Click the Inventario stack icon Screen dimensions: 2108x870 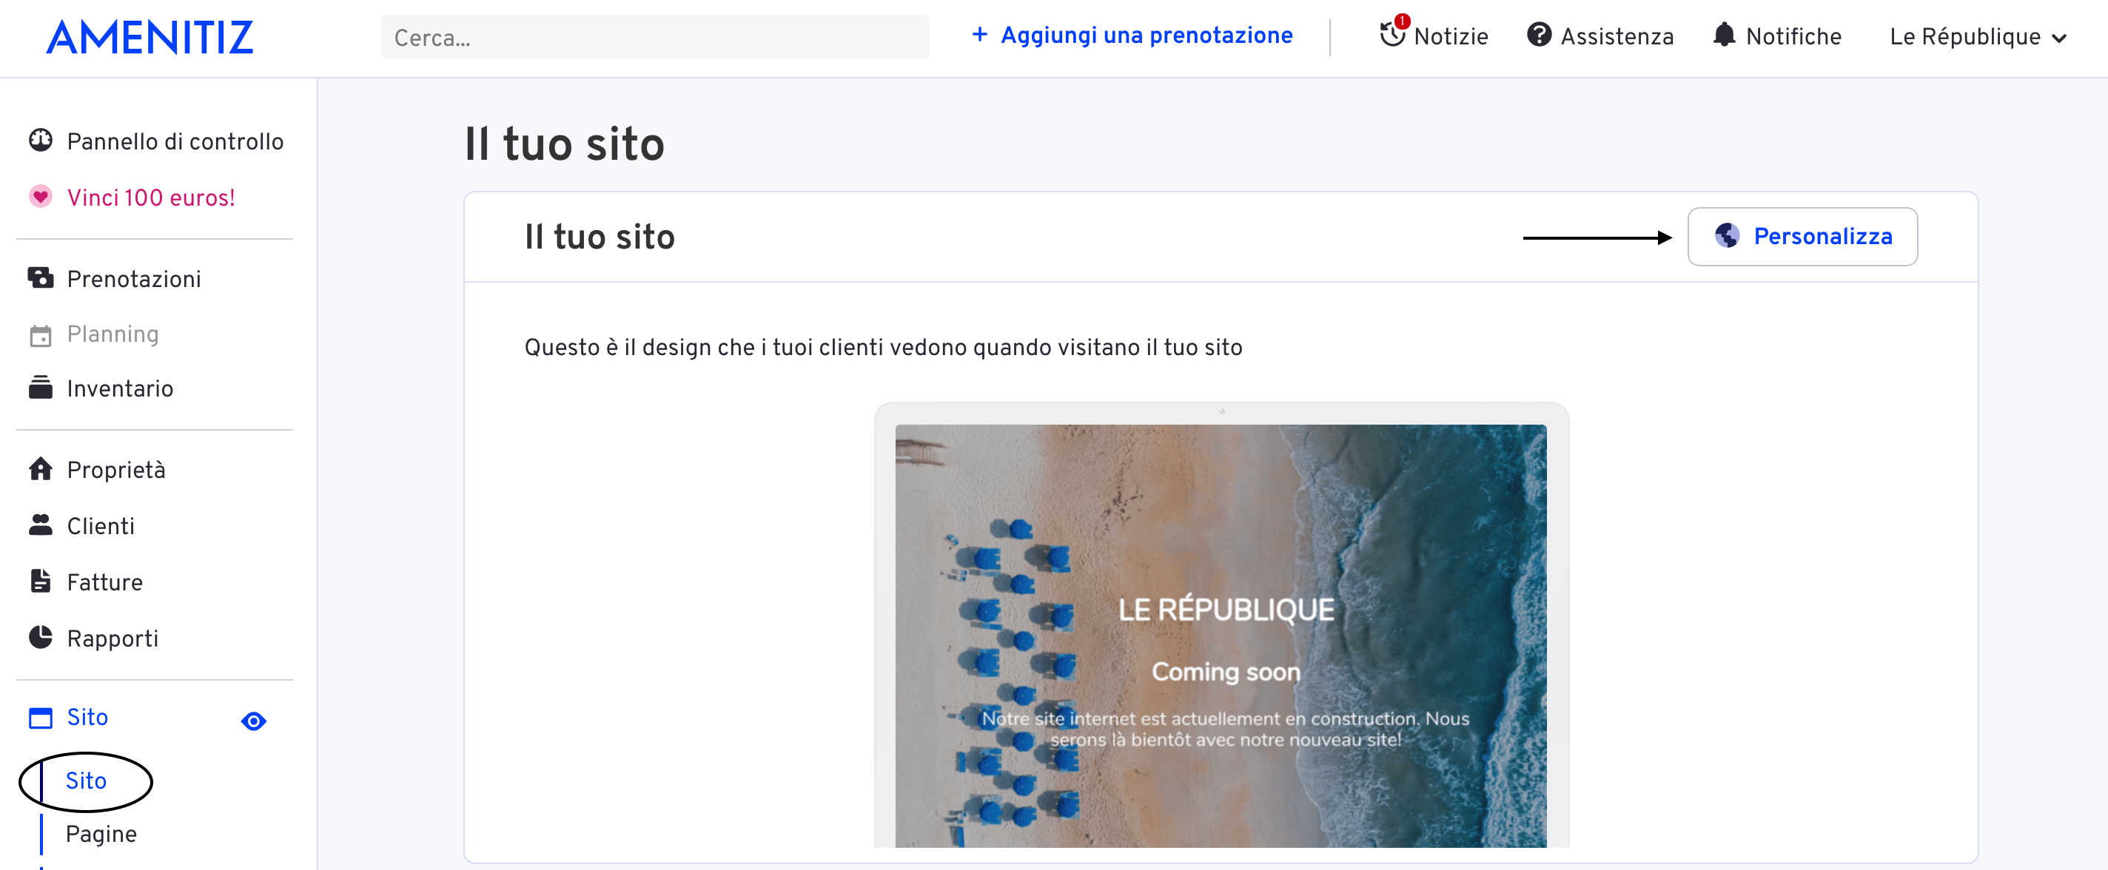pos(40,388)
